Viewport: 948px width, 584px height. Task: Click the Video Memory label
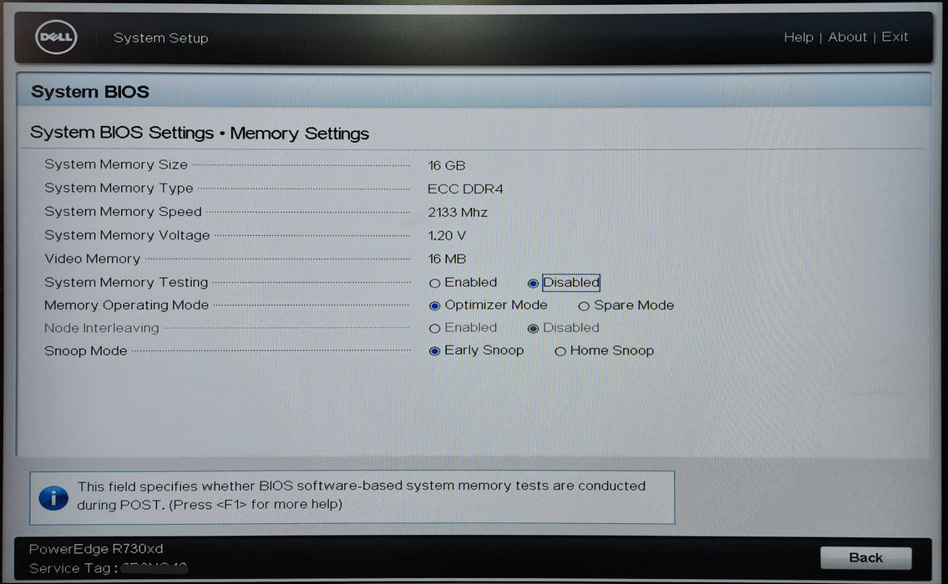click(x=92, y=259)
